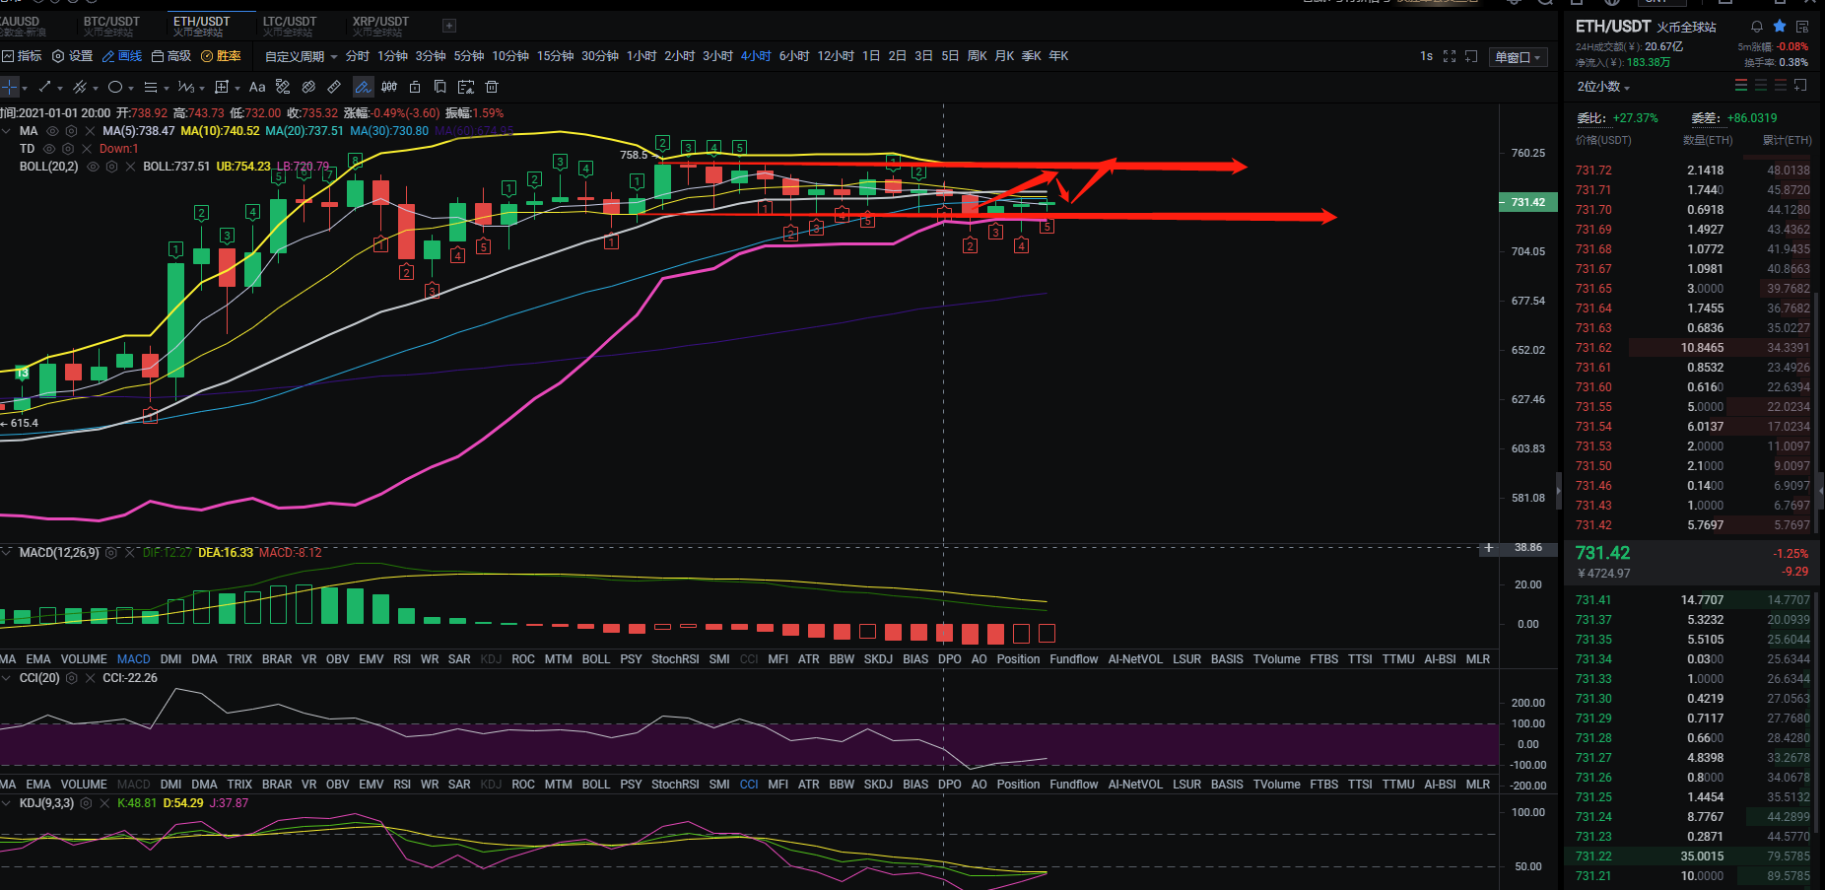This screenshot has height=890, width=1825.
Task: Click the fullscreen chart icon
Action: pos(1449,56)
